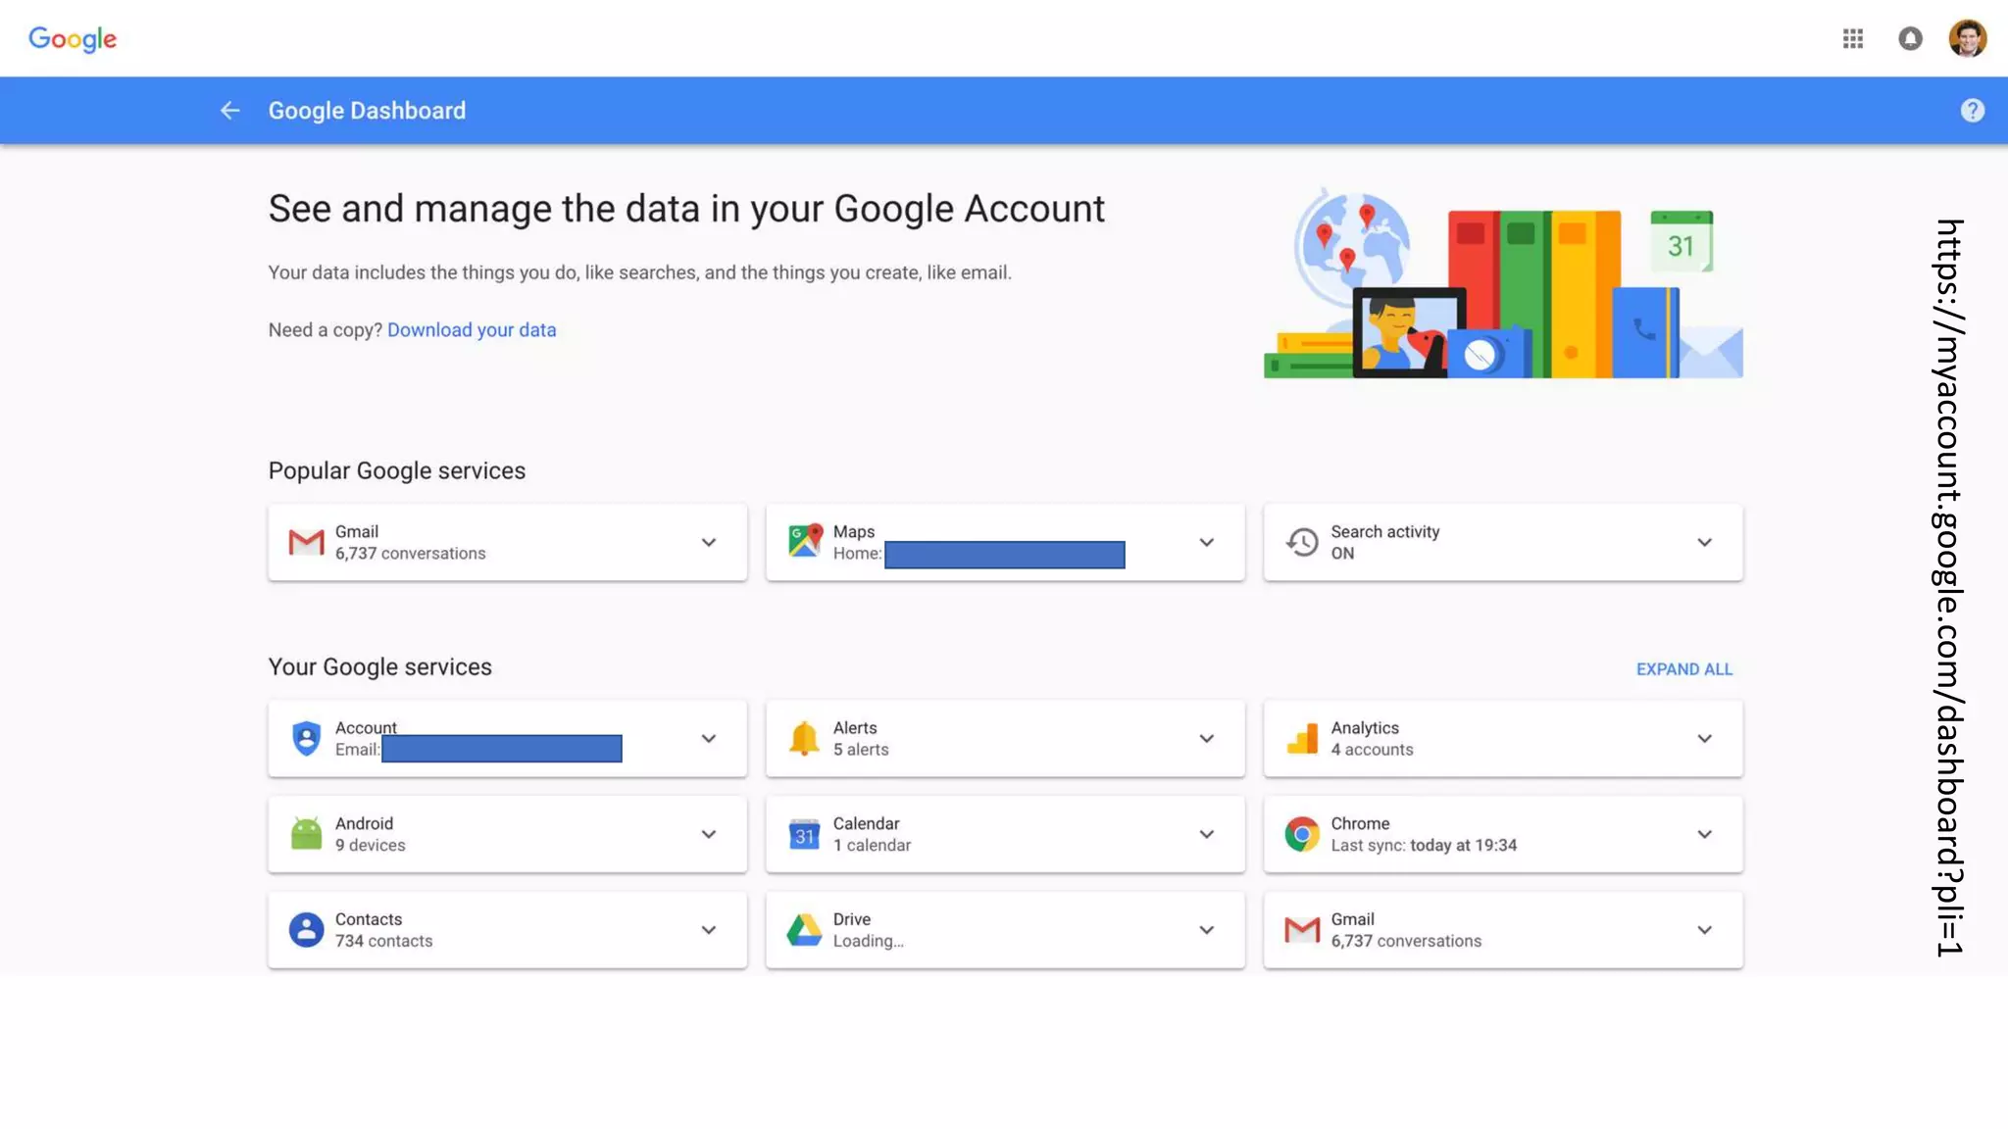This screenshot has width=2008, height=1129.
Task: Click the "1 calendar" text
Action: coord(872,846)
